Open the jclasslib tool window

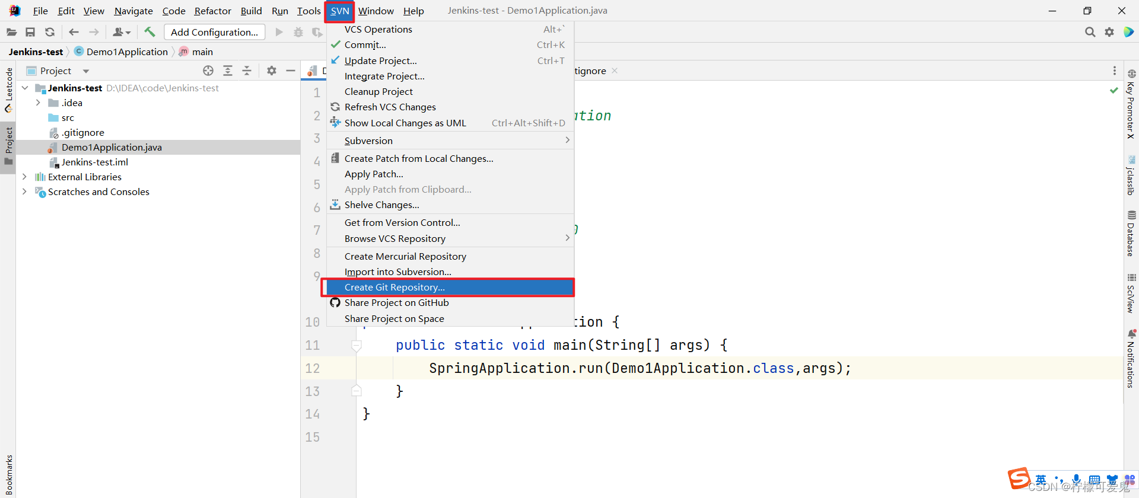(x=1131, y=175)
